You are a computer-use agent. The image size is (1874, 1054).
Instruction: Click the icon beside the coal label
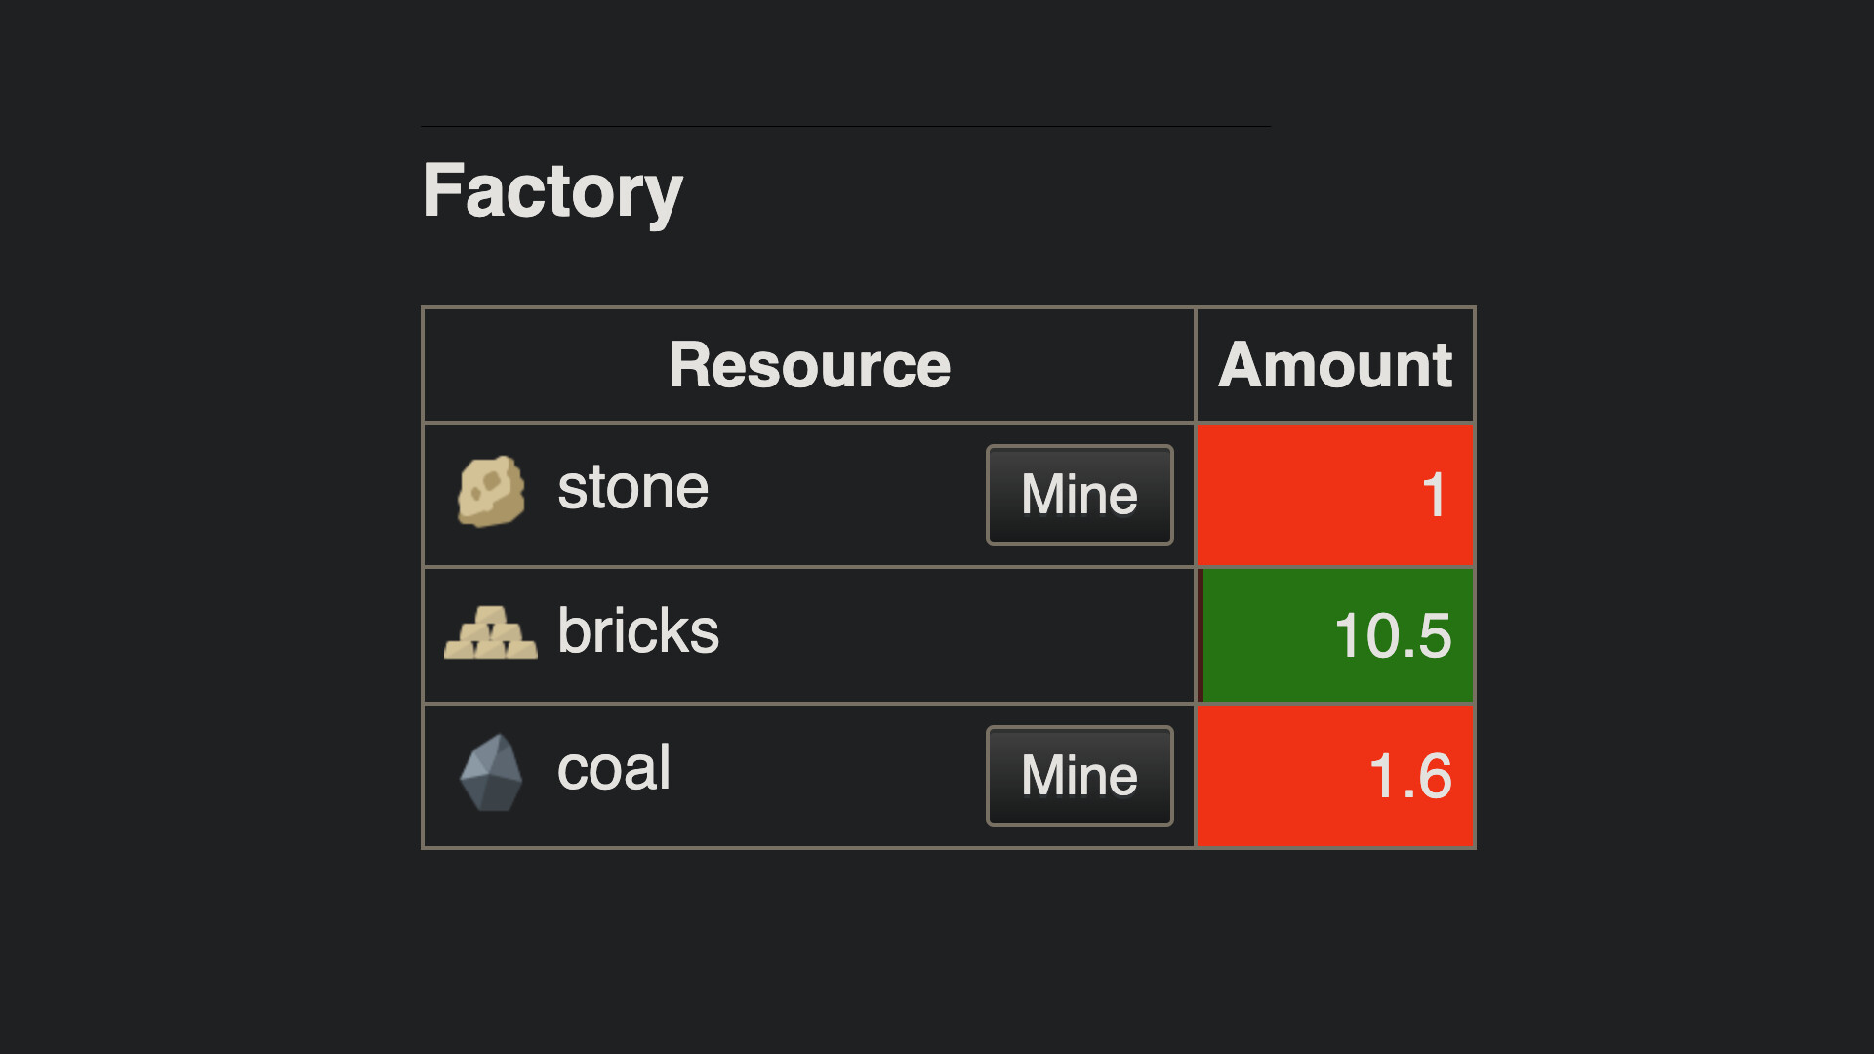[491, 774]
